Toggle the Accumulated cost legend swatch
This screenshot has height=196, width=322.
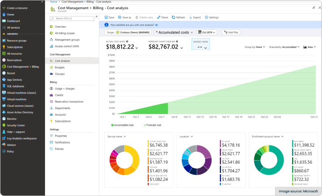click(x=112, y=125)
